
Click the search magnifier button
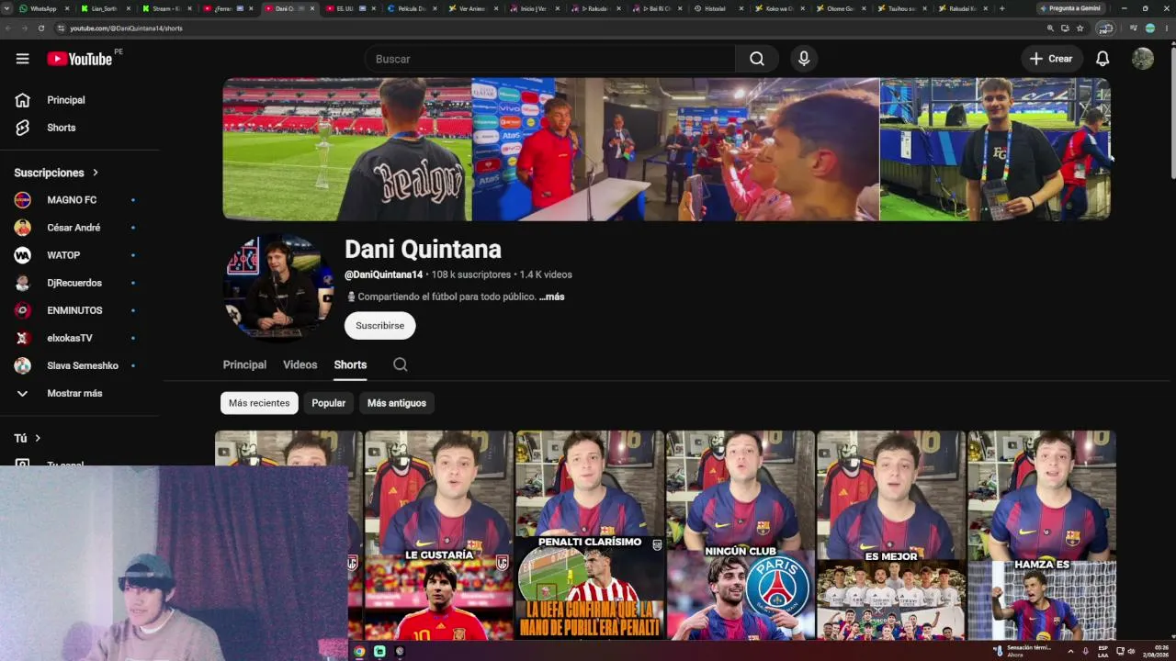(x=756, y=59)
